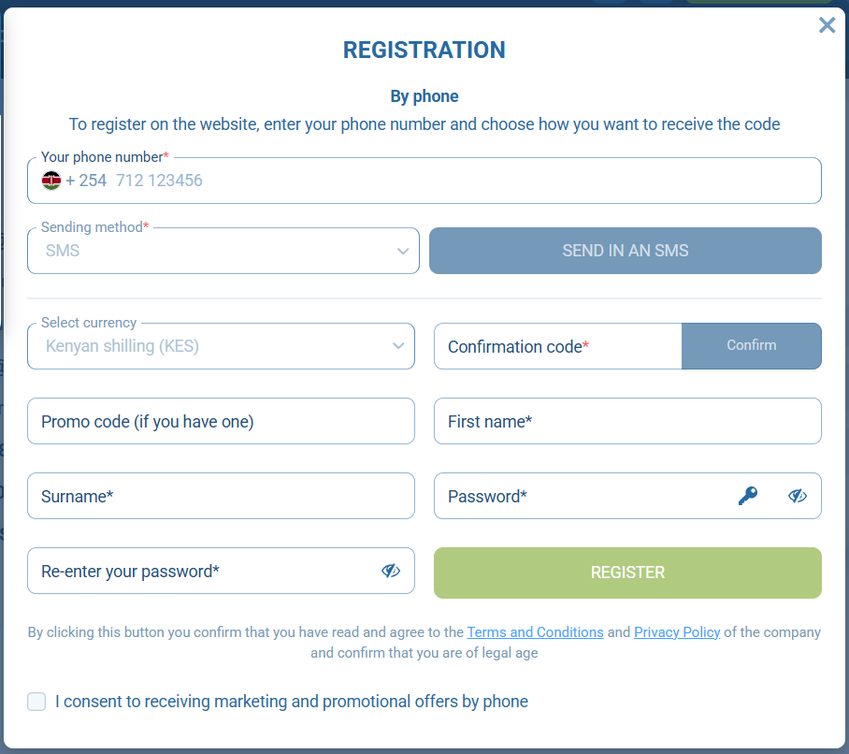The image size is (849, 754).
Task: Show the Password using the eye icon
Action: tap(797, 496)
